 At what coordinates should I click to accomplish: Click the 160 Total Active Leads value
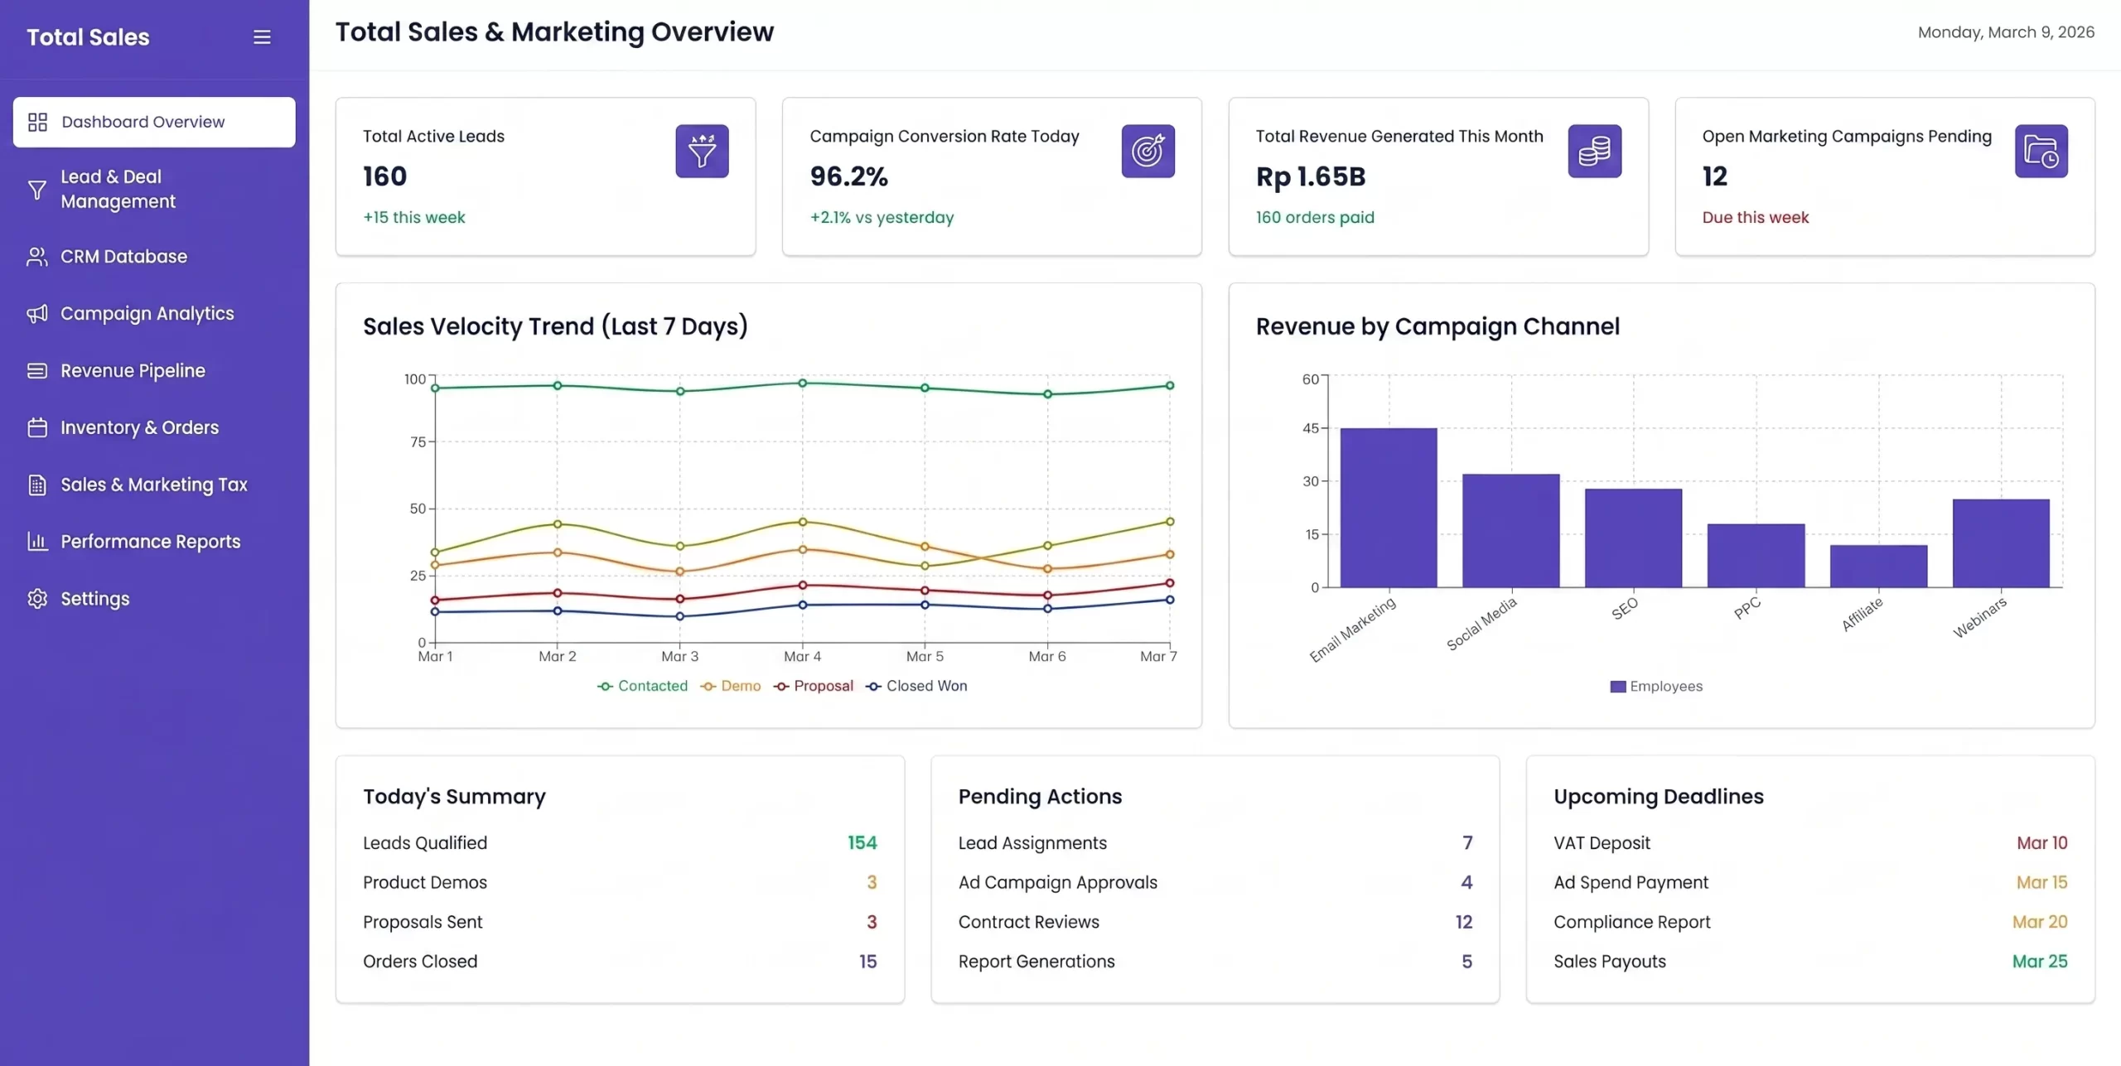point(385,176)
